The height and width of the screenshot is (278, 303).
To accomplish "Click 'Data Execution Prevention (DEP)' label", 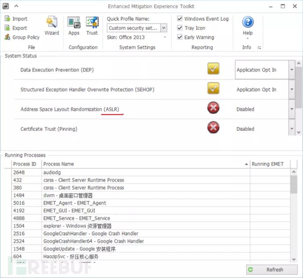I will click(57, 70).
